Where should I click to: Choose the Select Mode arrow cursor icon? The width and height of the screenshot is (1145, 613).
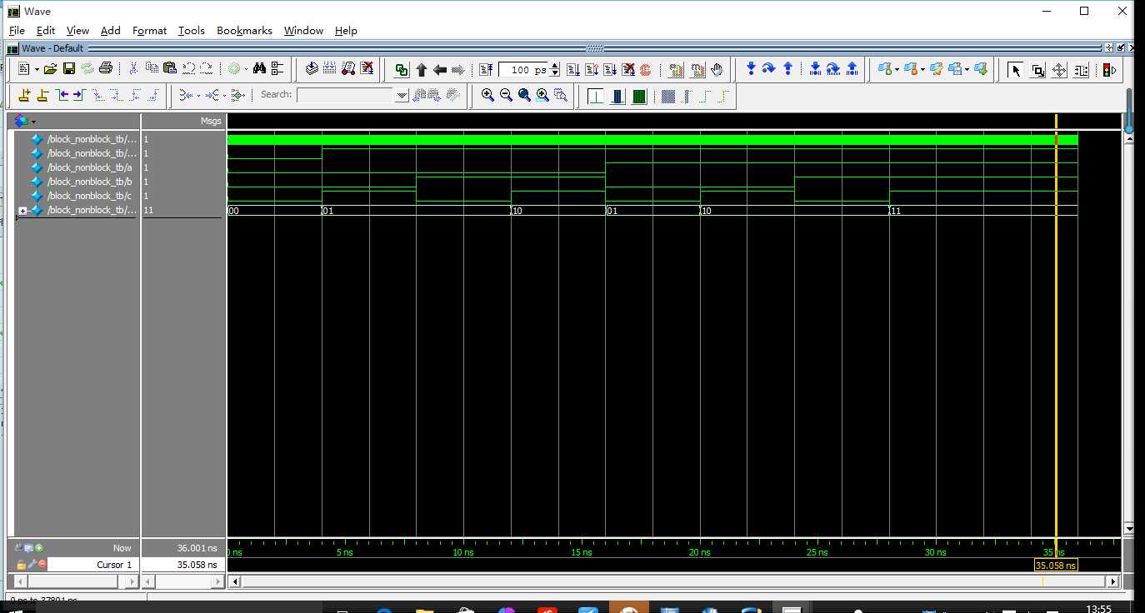pyautogui.click(x=1015, y=70)
